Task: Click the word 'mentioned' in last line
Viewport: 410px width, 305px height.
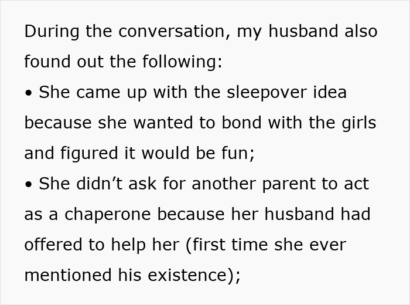Action: [68, 275]
